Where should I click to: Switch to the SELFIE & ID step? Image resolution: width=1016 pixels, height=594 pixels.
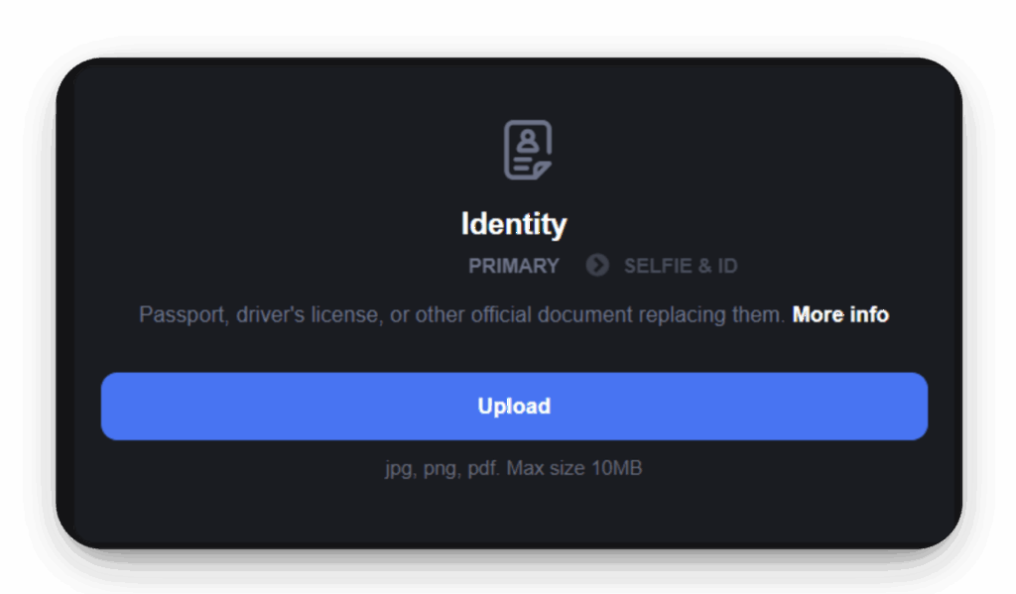pos(681,266)
